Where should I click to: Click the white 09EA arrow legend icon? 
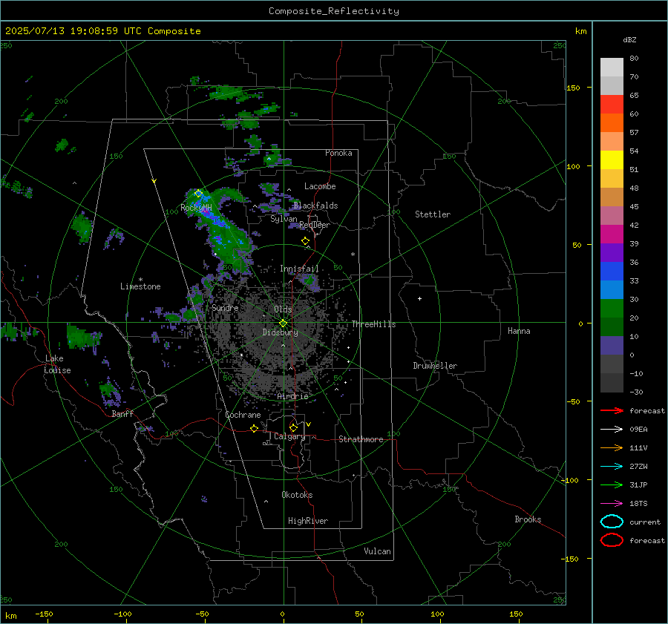click(612, 429)
